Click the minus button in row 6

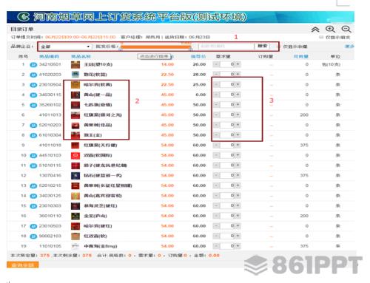click(x=216, y=115)
